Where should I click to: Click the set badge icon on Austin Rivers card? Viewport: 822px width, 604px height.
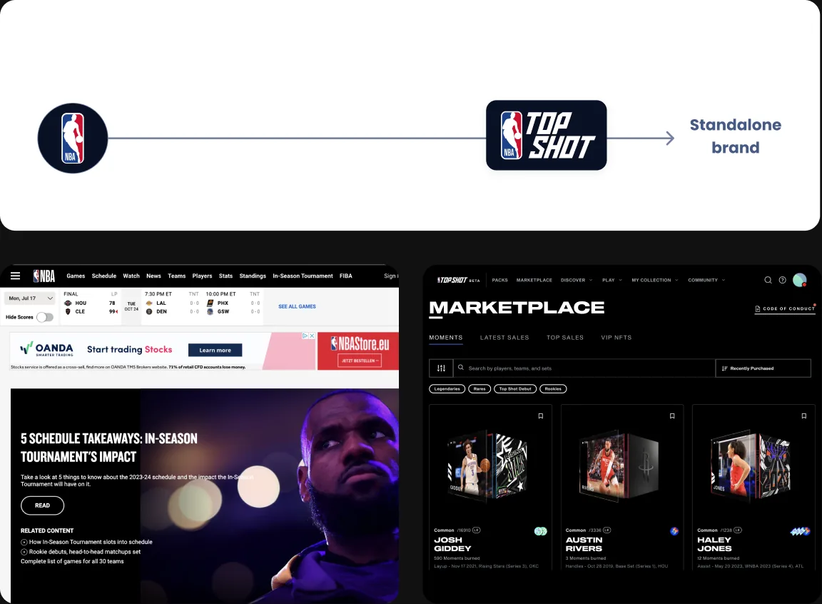point(674,531)
